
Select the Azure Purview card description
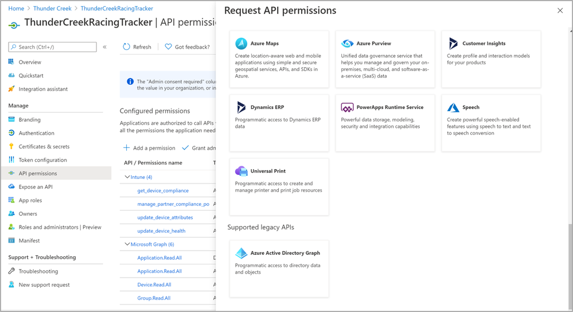point(385,66)
